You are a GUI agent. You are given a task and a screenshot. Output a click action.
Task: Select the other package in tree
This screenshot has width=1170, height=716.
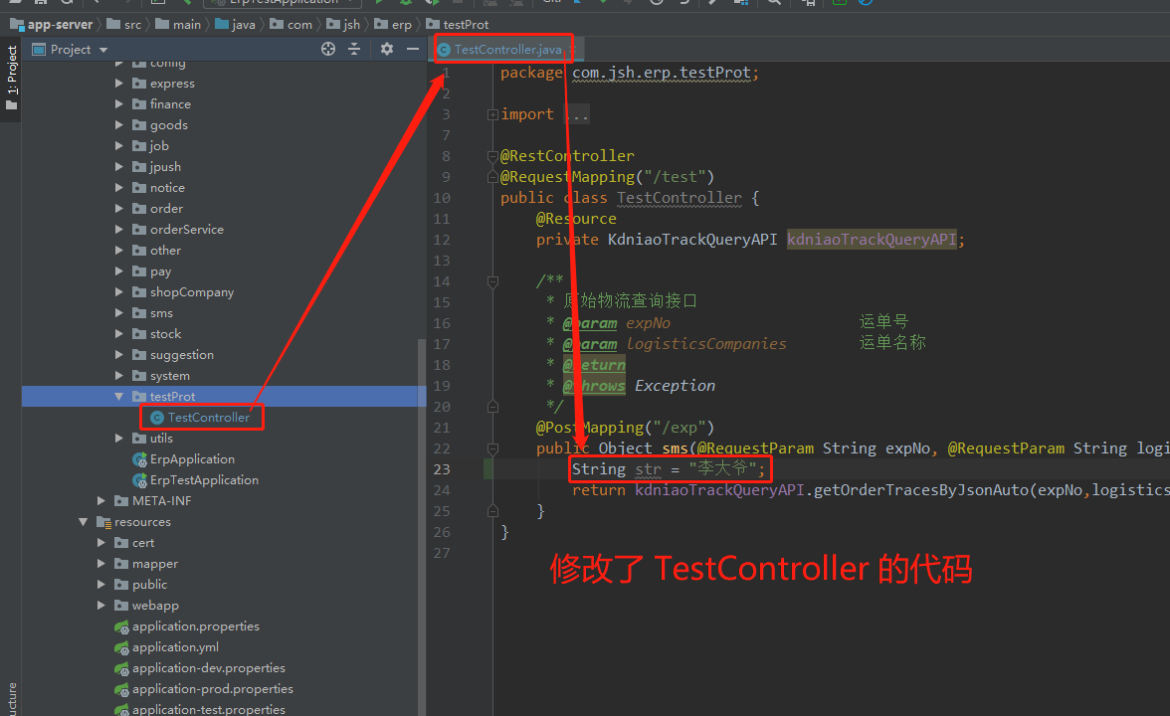(165, 251)
